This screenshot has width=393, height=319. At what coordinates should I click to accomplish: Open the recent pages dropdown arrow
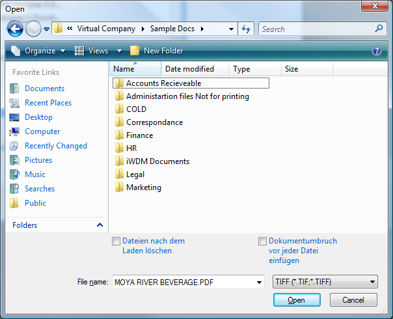(x=46, y=29)
